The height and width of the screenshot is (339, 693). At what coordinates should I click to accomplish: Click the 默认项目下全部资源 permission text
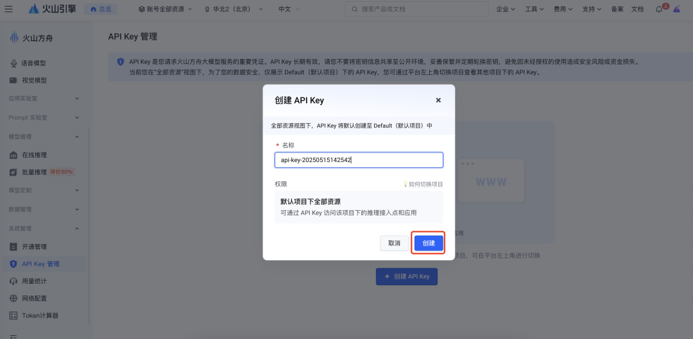(x=311, y=201)
